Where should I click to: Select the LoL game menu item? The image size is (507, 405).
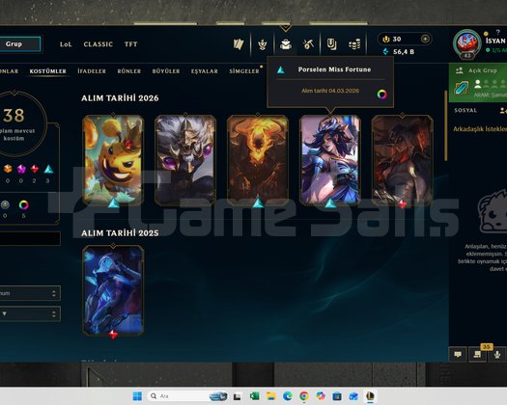(66, 44)
